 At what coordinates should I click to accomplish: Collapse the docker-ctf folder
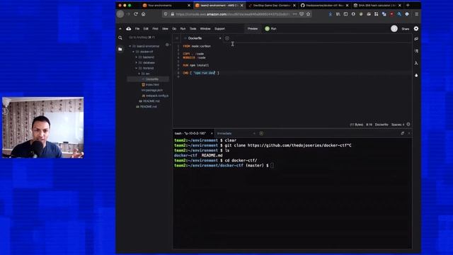133,52
